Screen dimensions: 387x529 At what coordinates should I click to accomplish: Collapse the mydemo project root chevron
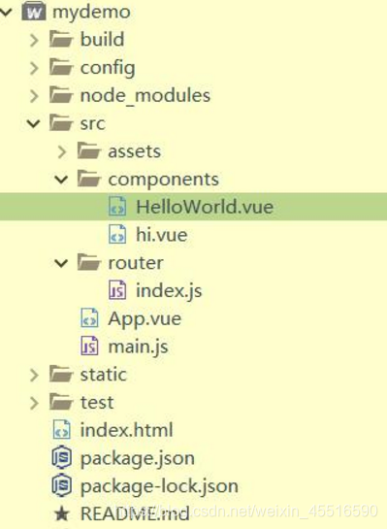pyautogui.click(x=6, y=13)
